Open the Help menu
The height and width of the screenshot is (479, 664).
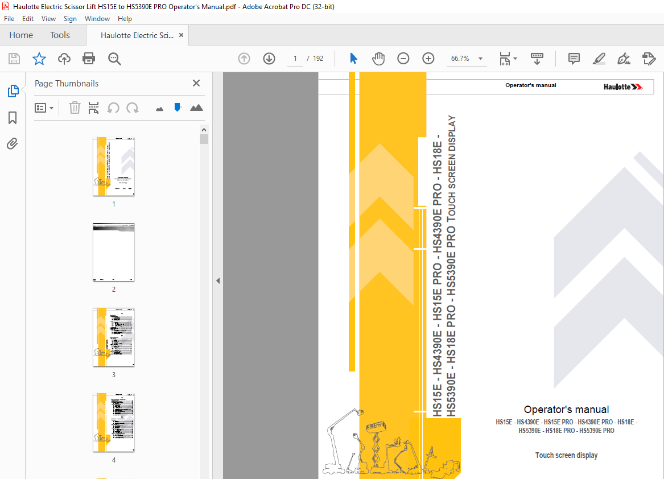125,19
